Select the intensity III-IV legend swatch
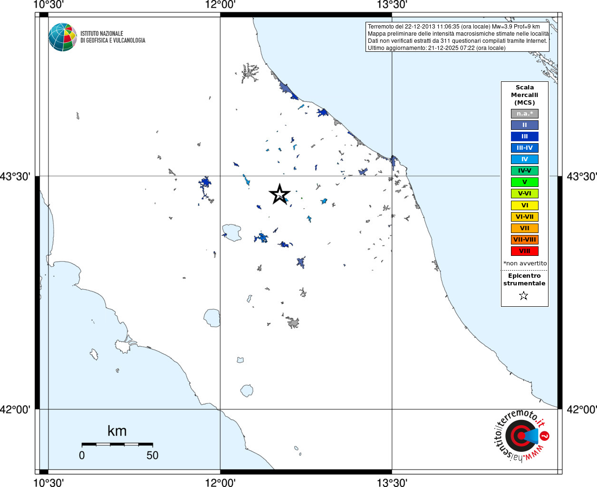 (525, 148)
